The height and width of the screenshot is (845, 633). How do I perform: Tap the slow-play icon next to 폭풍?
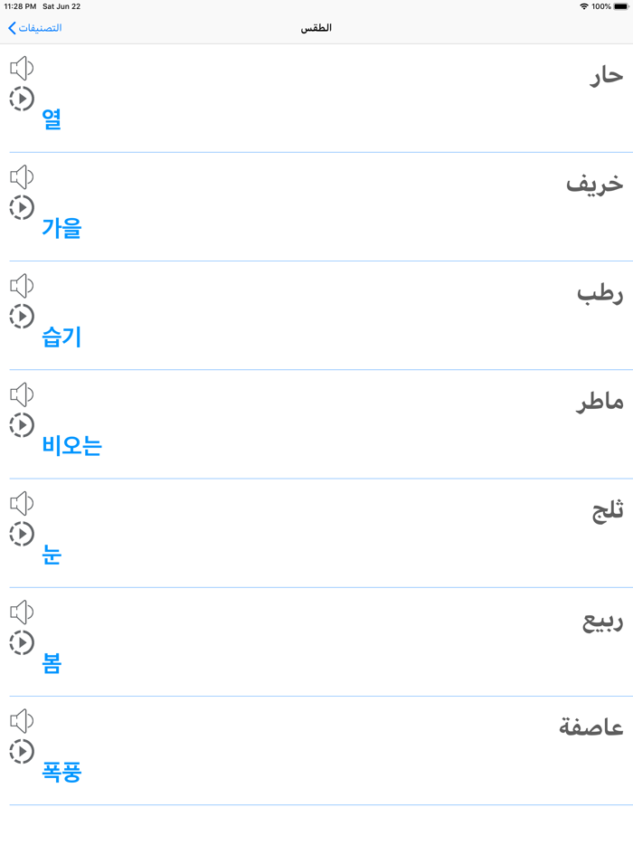pyautogui.click(x=21, y=749)
